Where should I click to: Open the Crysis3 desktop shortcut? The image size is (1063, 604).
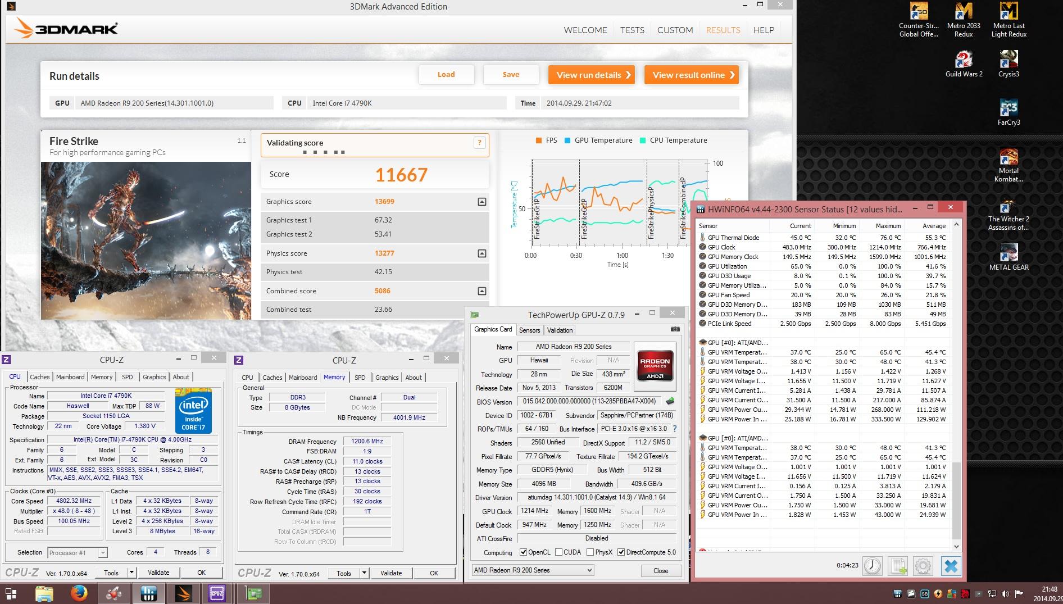1009,64
